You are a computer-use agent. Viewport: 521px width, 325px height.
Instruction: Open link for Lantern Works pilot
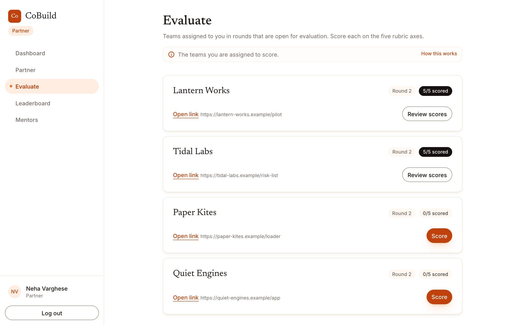tap(186, 114)
